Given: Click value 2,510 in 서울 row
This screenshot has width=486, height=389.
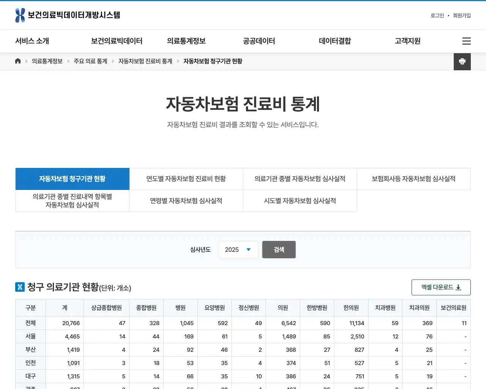Looking at the screenshot, I should 358,337.
